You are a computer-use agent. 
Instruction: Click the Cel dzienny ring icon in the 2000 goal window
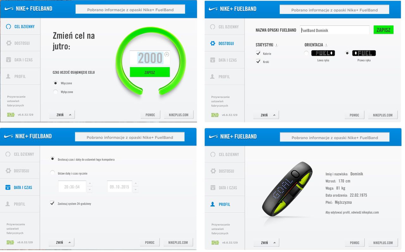click(9, 27)
